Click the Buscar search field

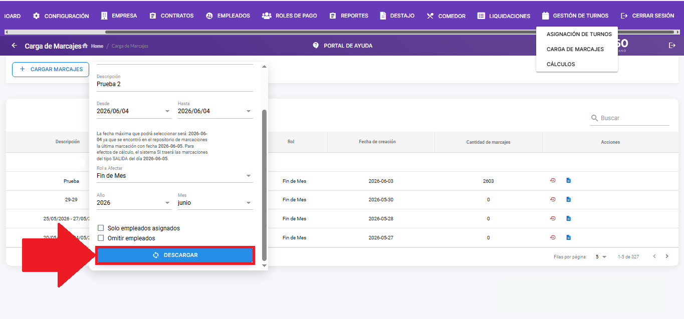click(x=634, y=118)
